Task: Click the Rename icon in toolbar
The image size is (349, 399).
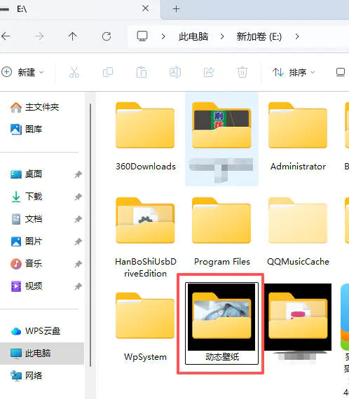Action: coord(175,72)
